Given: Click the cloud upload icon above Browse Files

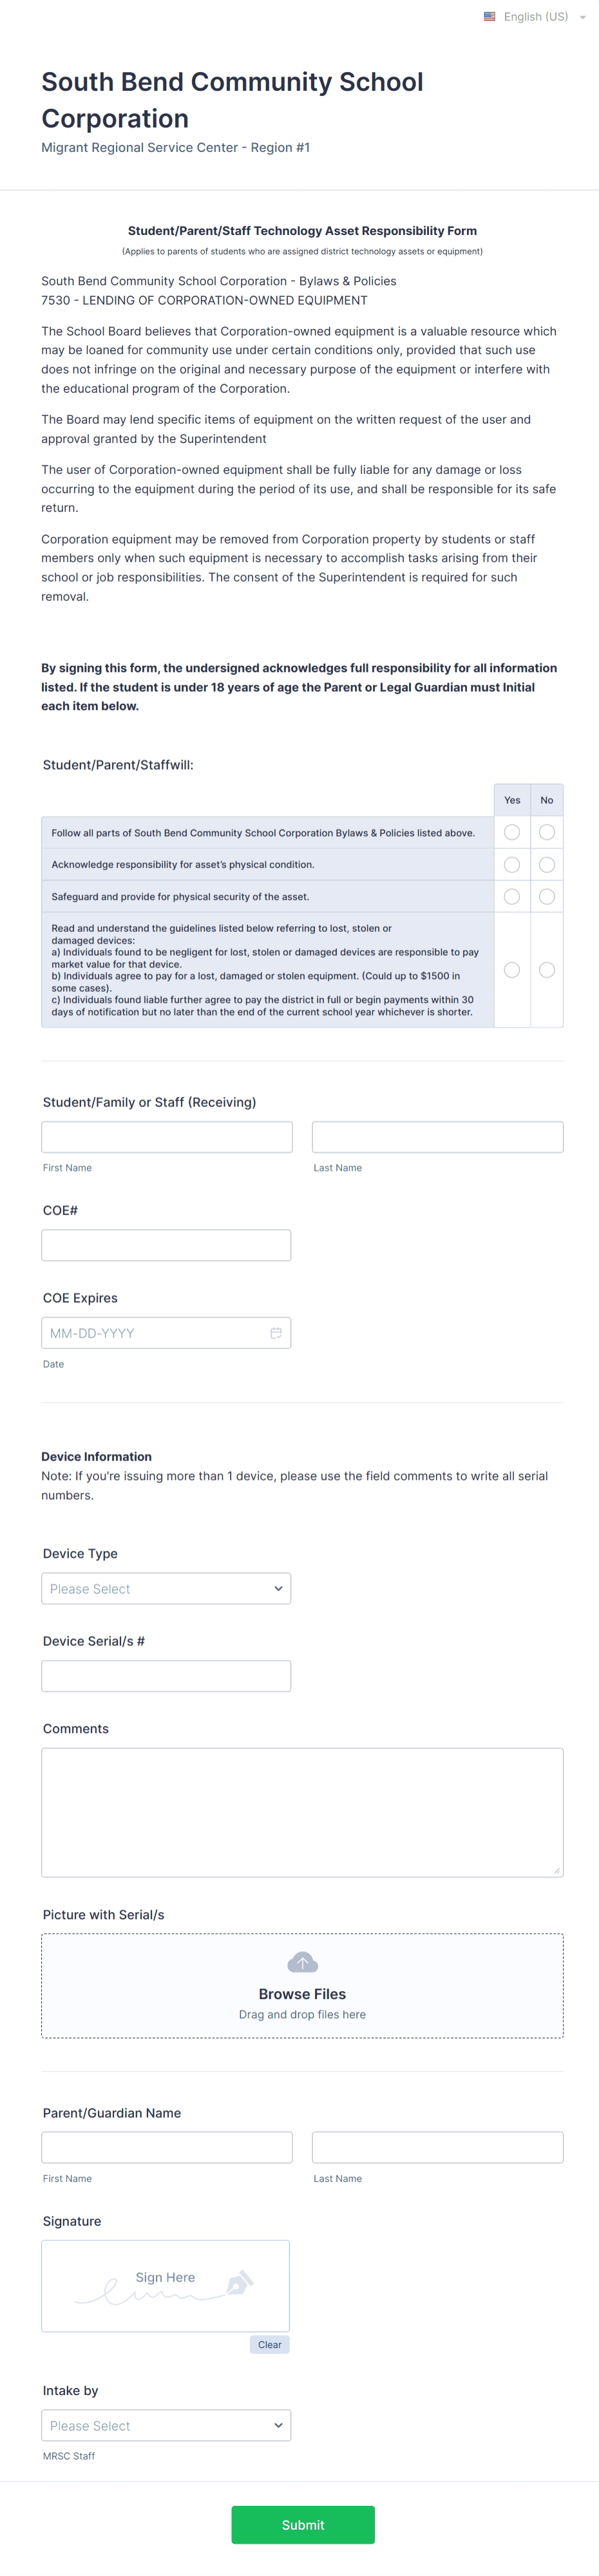Looking at the screenshot, I should [302, 1961].
